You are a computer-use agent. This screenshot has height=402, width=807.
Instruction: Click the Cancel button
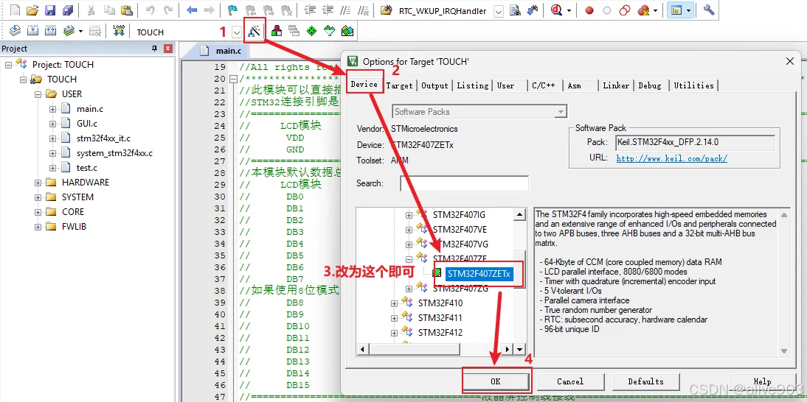[x=570, y=381]
